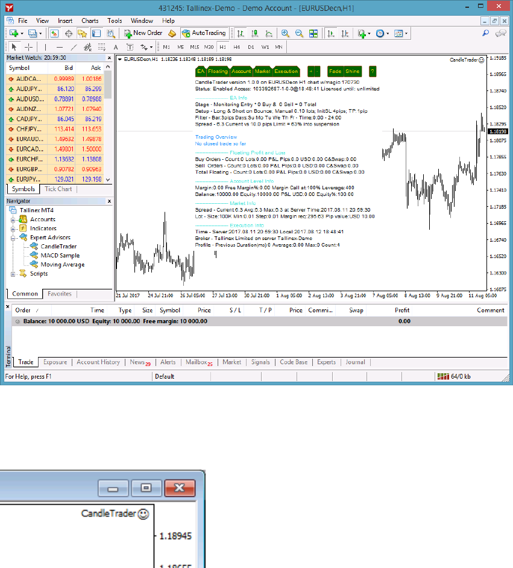Switch timeframe to W1

point(265,47)
